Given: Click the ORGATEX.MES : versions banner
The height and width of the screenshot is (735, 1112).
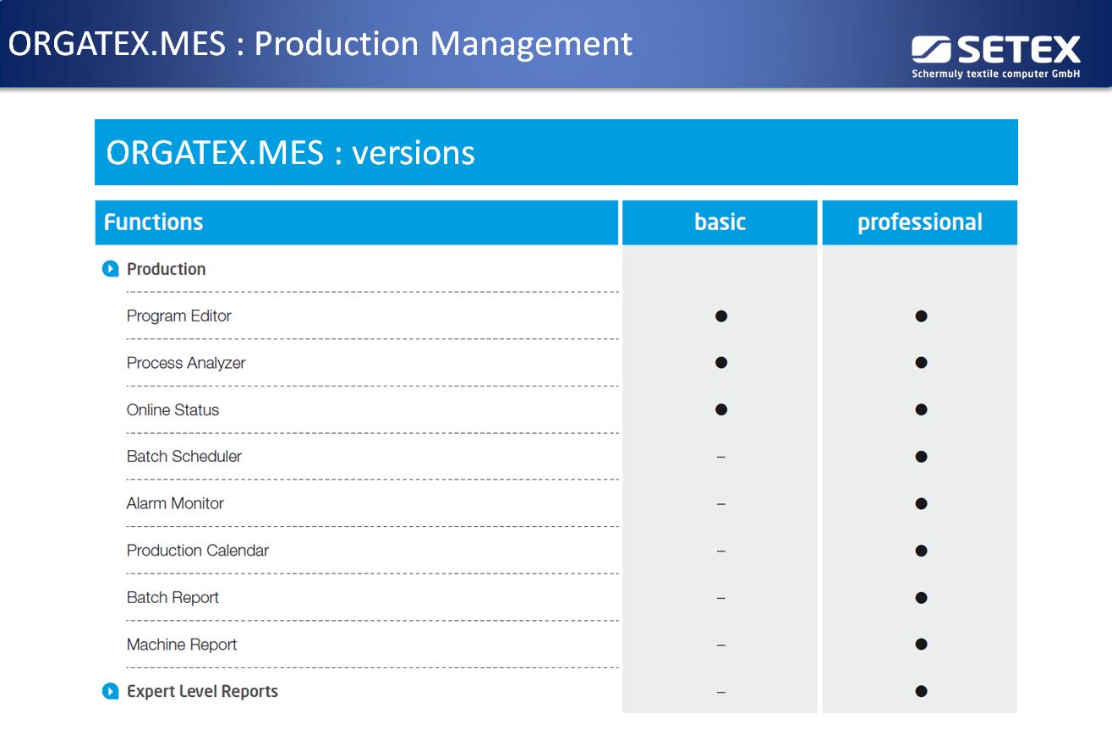Looking at the screenshot, I should coord(556,152).
